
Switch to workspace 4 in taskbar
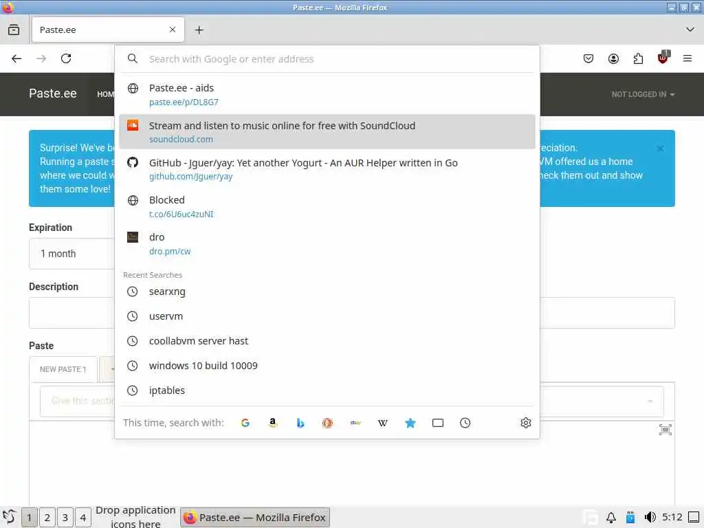coord(83,518)
